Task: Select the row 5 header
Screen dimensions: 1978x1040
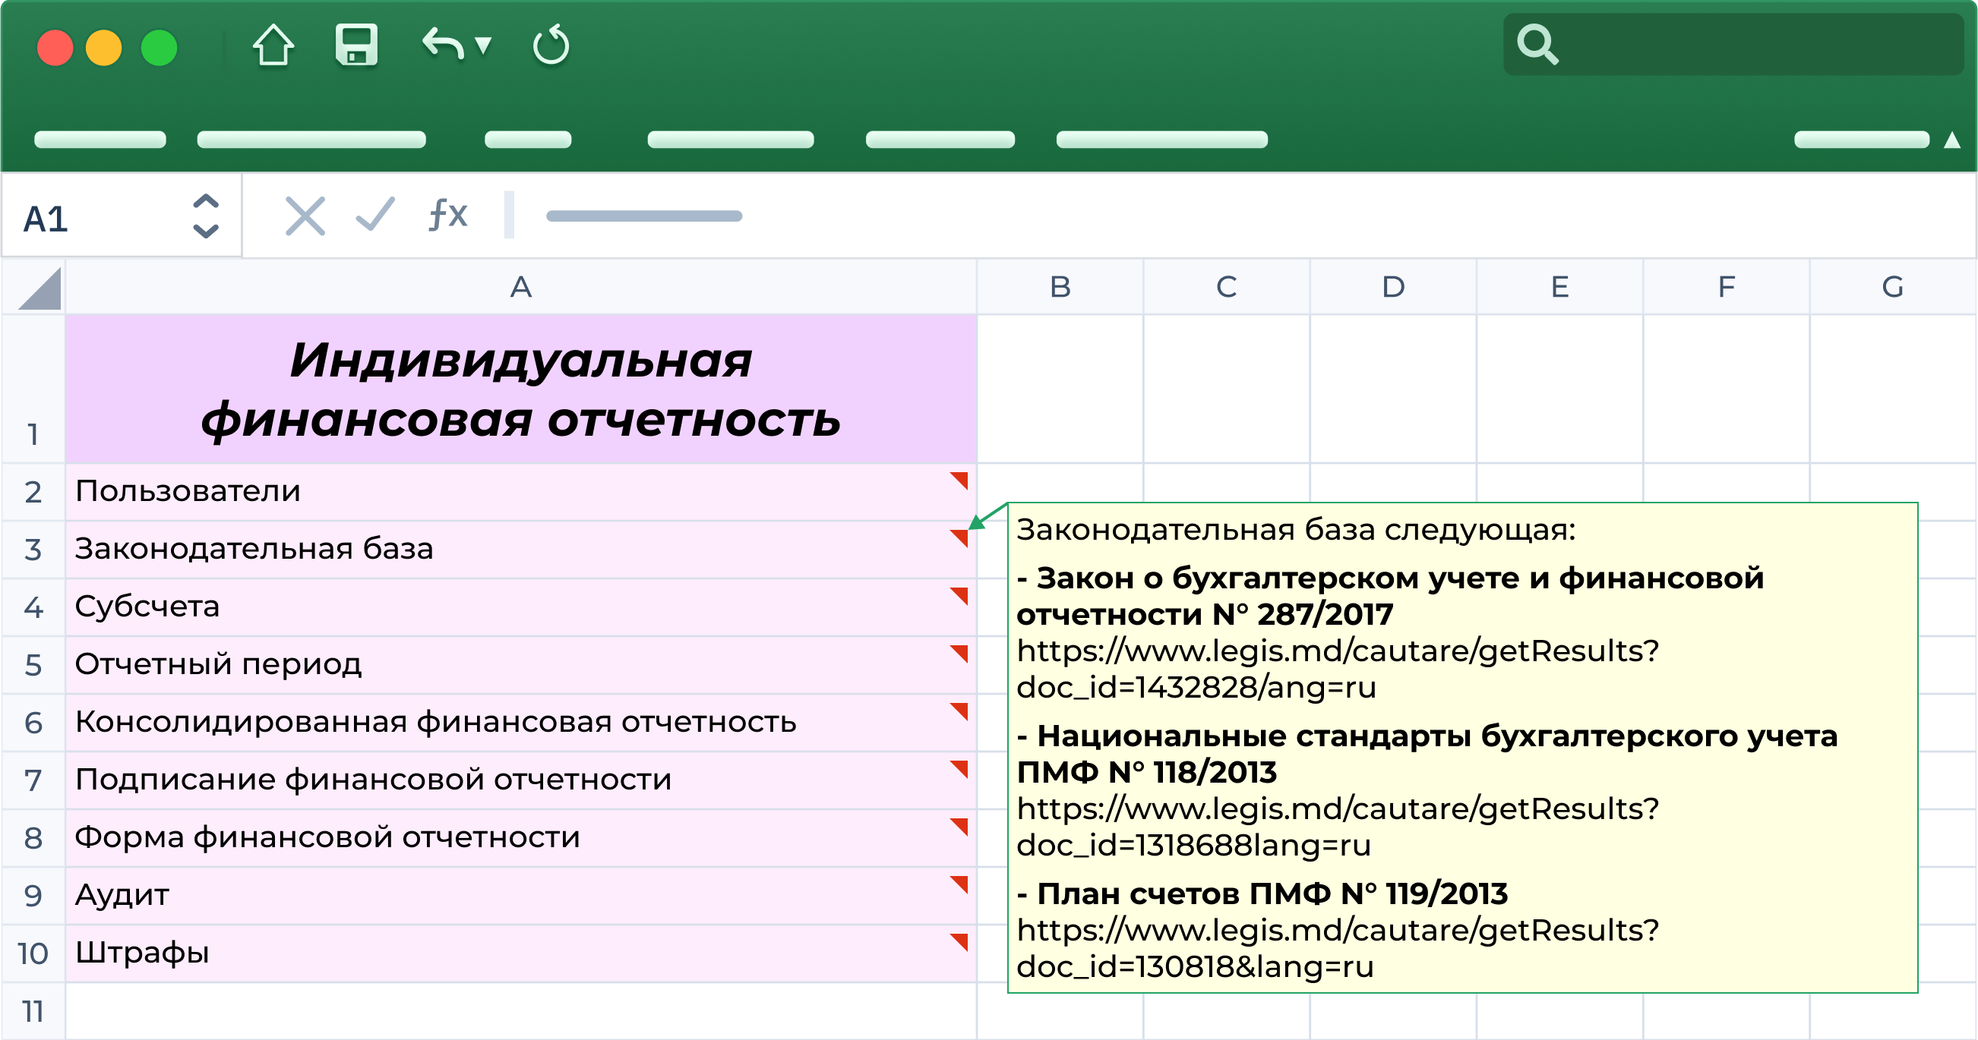Action: 33,665
